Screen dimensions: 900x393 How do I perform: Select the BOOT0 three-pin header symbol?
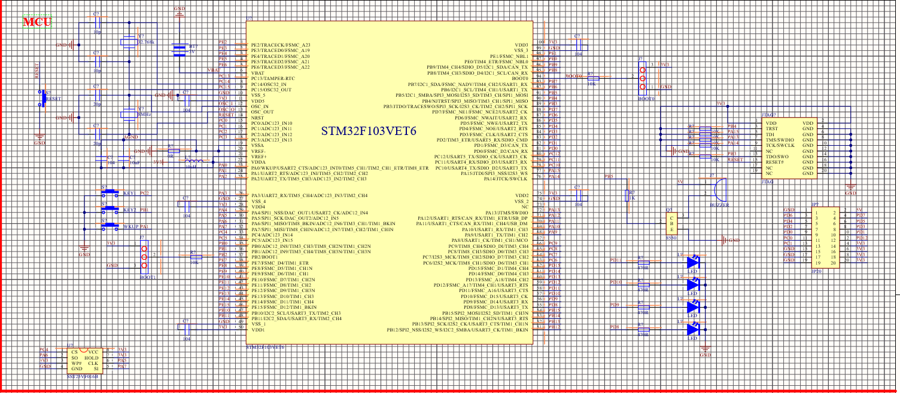pyautogui.click(x=644, y=78)
